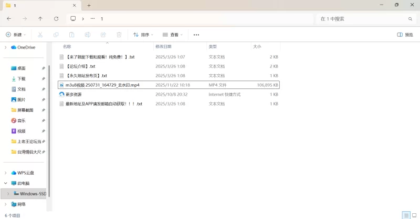Screen dimensions: 420x219
Task: Click the Paste icon in the toolbar
Action: coord(71,34)
